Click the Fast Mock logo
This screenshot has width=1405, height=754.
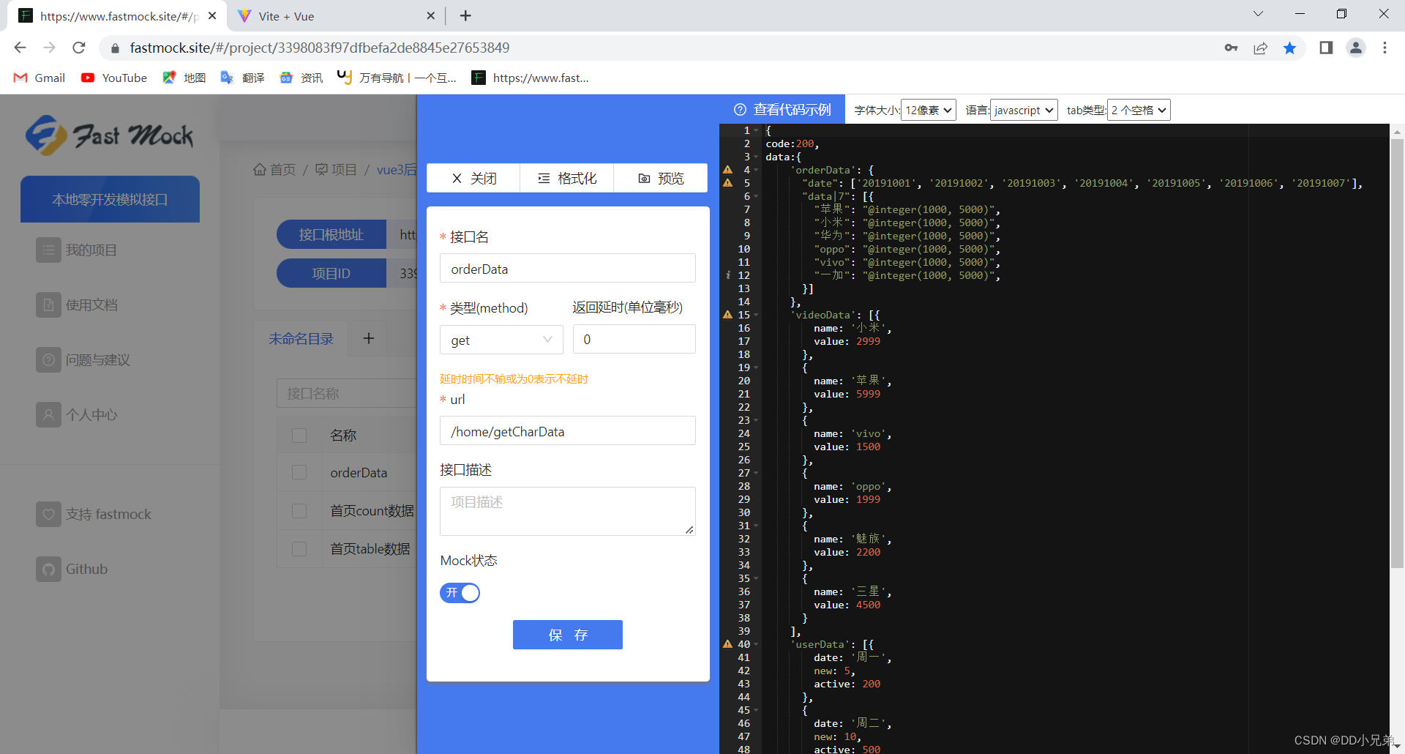tap(108, 135)
